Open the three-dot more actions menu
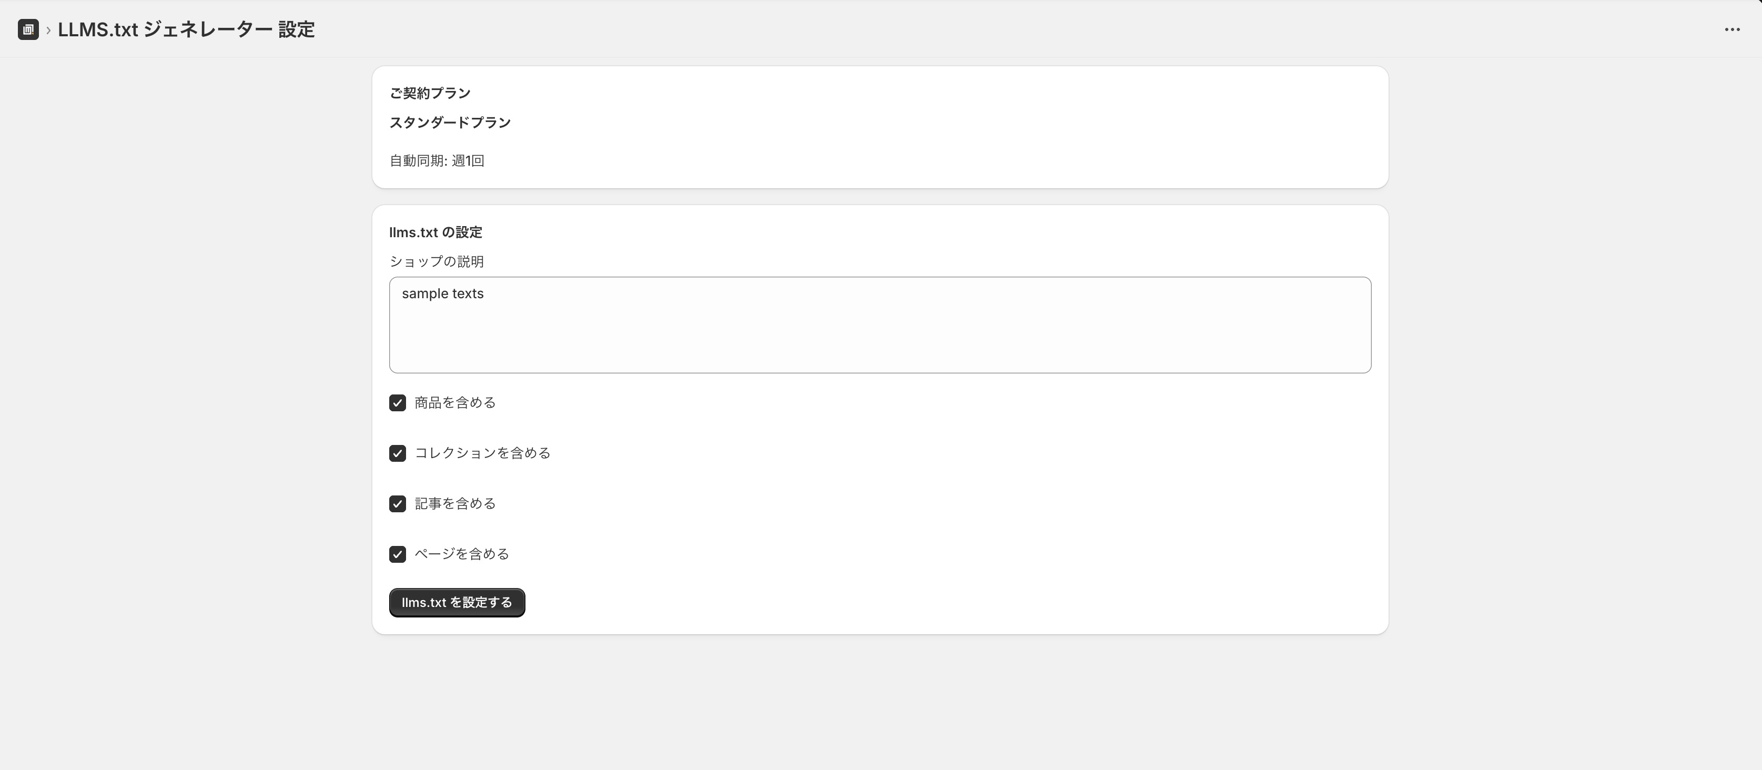This screenshot has height=770, width=1762. pyautogui.click(x=1732, y=29)
